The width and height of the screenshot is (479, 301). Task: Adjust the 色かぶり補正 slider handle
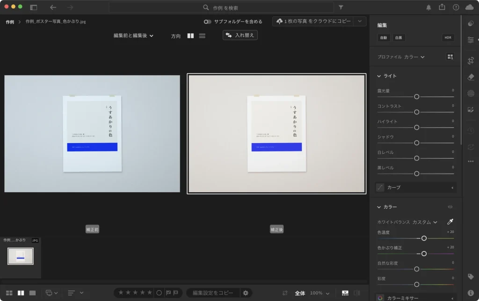click(x=424, y=254)
